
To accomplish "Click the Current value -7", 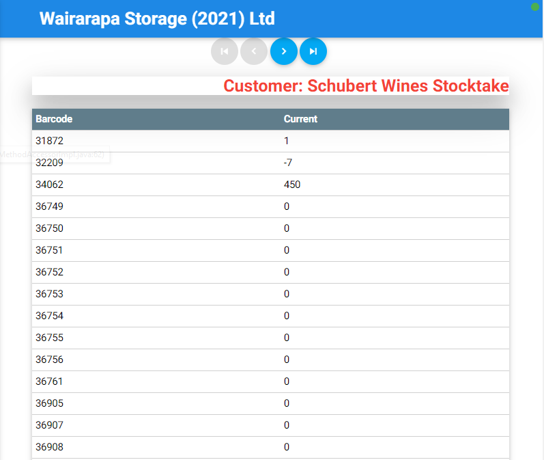I will point(288,163).
